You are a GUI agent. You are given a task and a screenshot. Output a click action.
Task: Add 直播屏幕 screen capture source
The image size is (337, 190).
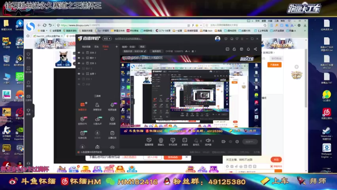point(149,142)
